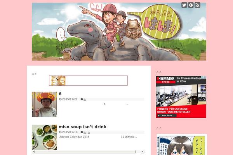
Task: Click the right arrow of horizontal scrollbar
Action: point(143,152)
